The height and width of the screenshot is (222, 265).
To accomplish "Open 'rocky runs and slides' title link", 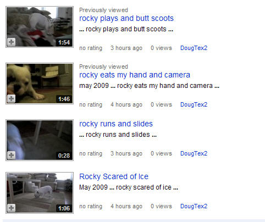I will 116,124.
